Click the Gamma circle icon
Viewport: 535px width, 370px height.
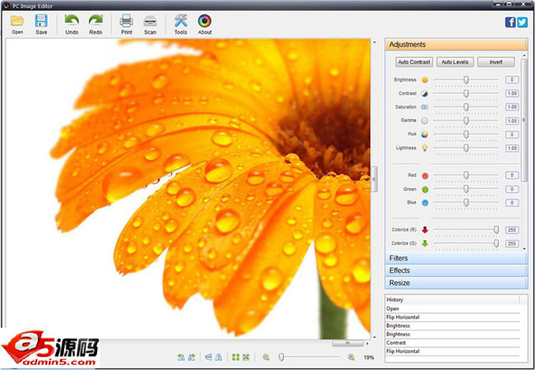[425, 121]
